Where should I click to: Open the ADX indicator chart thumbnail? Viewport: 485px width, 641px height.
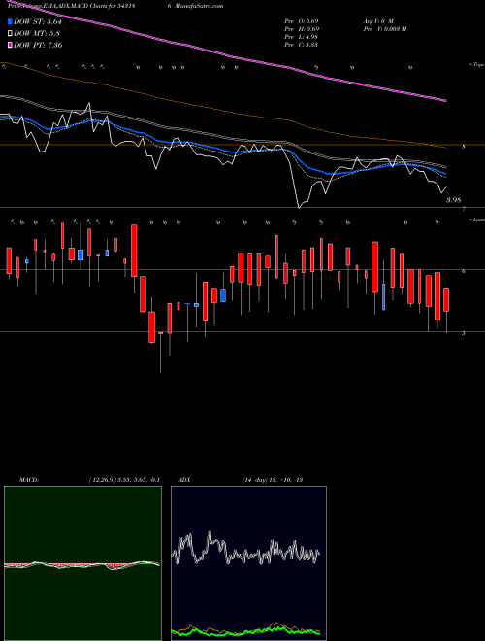(x=248, y=563)
